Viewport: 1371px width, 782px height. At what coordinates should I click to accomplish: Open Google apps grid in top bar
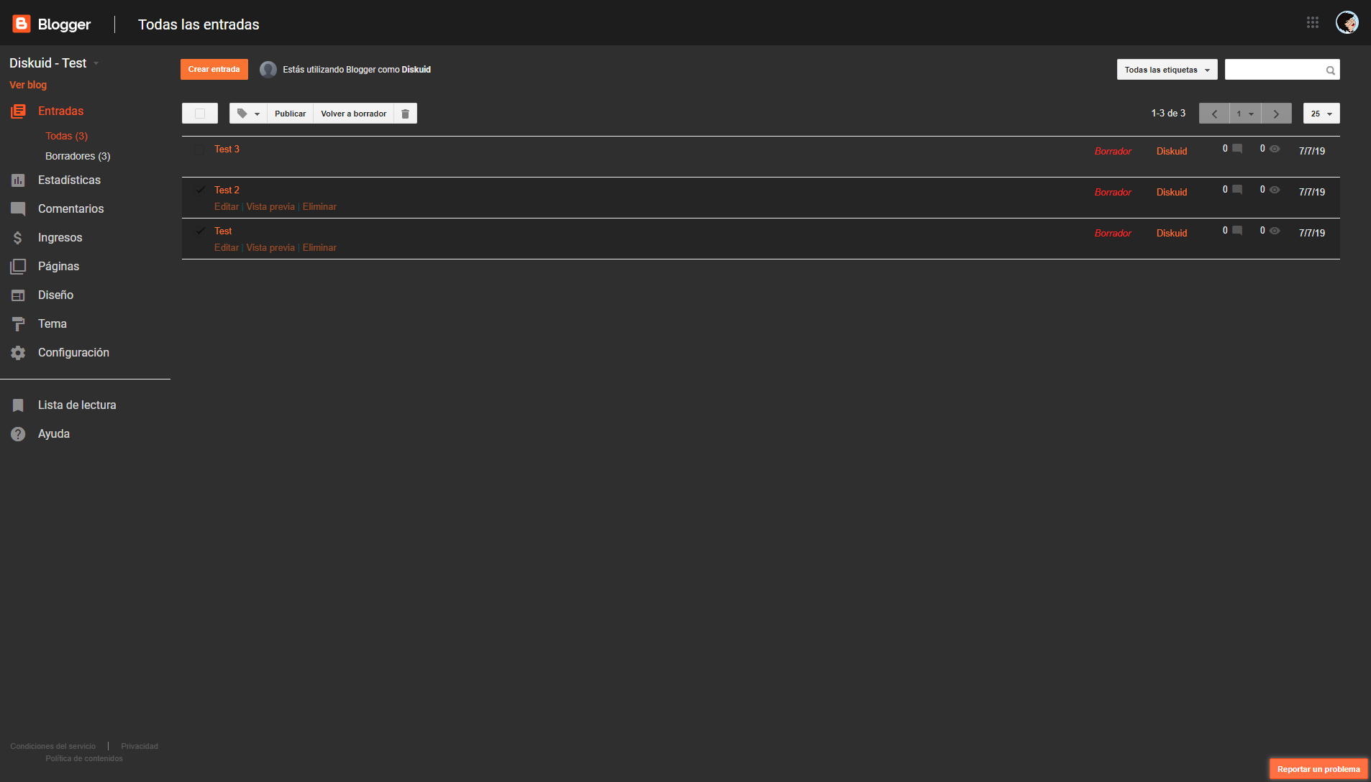coord(1312,22)
